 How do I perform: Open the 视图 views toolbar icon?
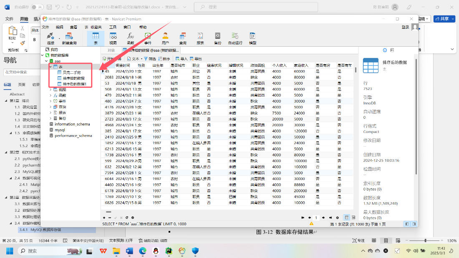click(113, 38)
